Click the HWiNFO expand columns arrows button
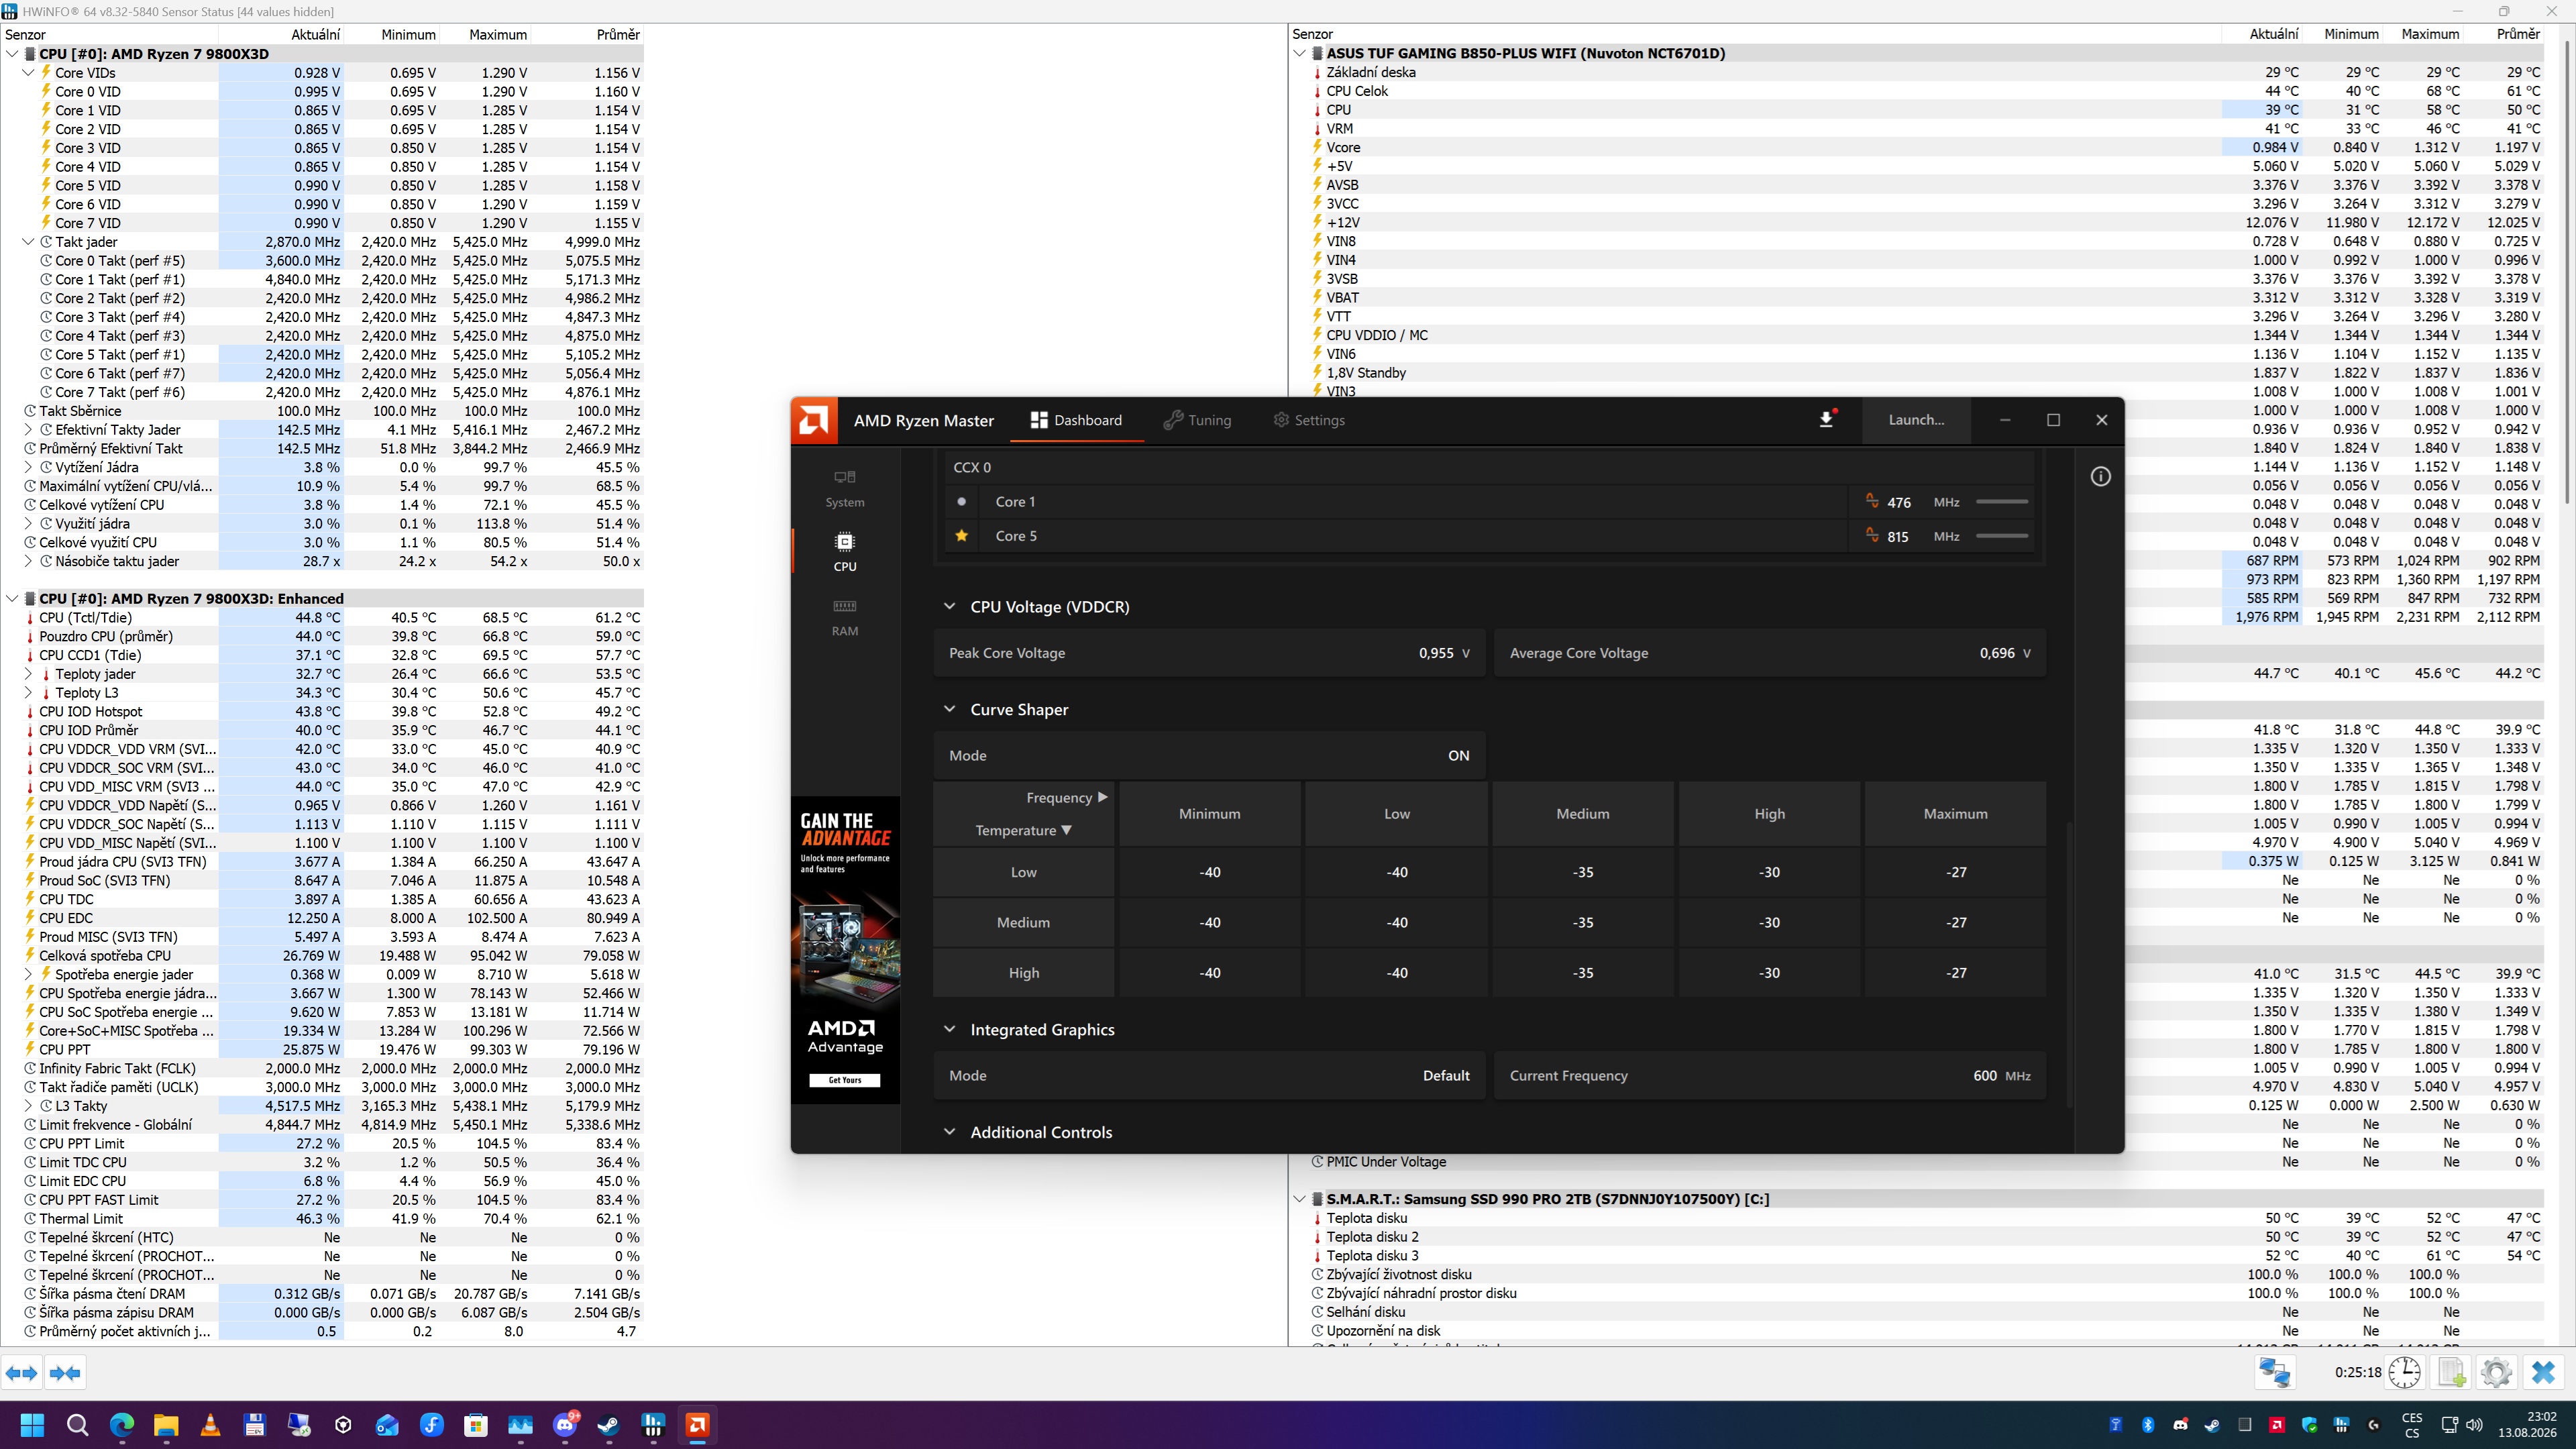The width and height of the screenshot is (2576, 1449). point(22,1373)
